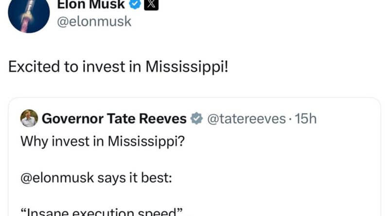Click Tate Reeves' gray verified badge
The width and height of the screenshot is (389, 216).
pyautogui.click(x=195, y=118)
